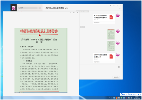Image resolution: width=142 pixels, height=100 pixels.
Task: Open the 第152号 PDF file message
Action: [104, 19]
